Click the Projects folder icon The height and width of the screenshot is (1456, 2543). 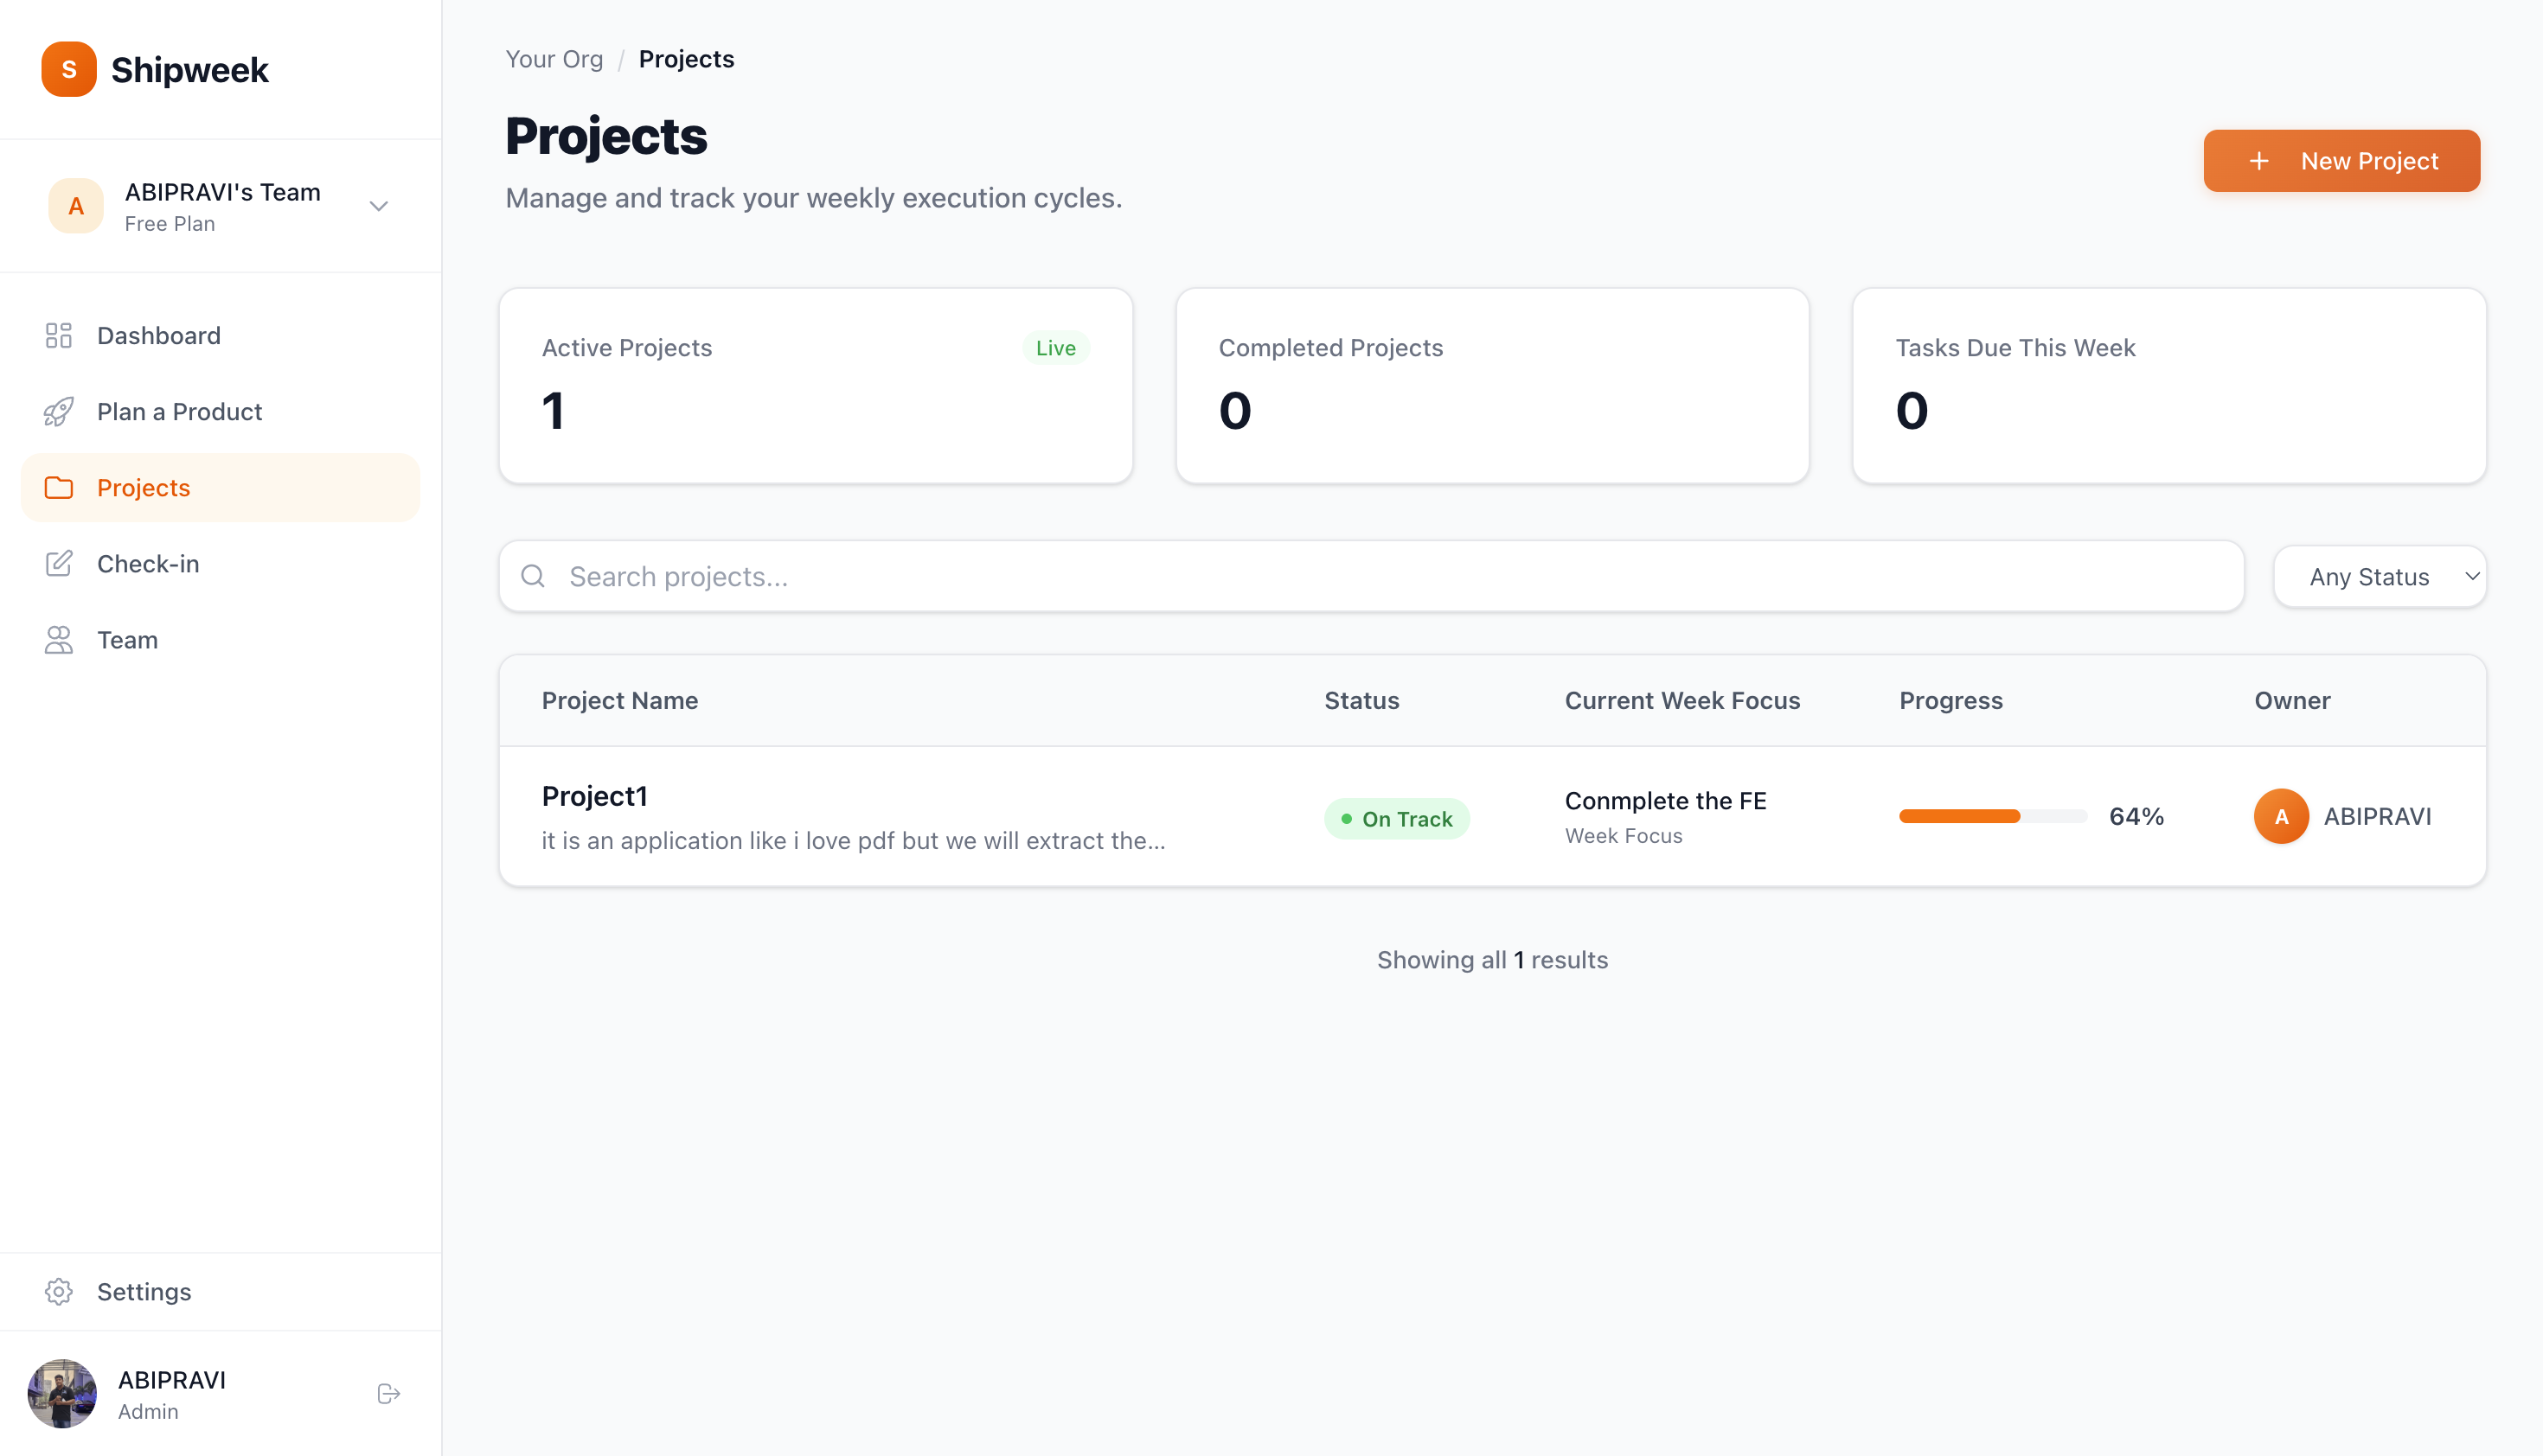point(59,487)
